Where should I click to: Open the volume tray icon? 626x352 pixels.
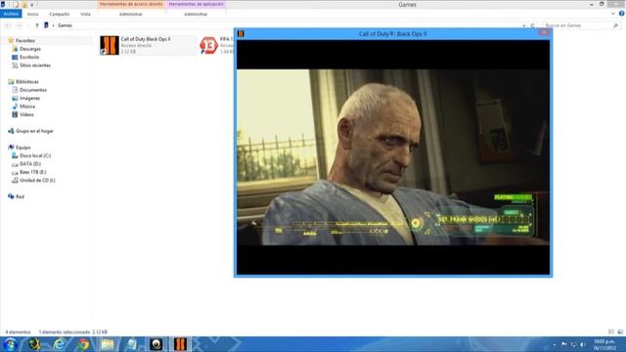[x=583, y=344]
